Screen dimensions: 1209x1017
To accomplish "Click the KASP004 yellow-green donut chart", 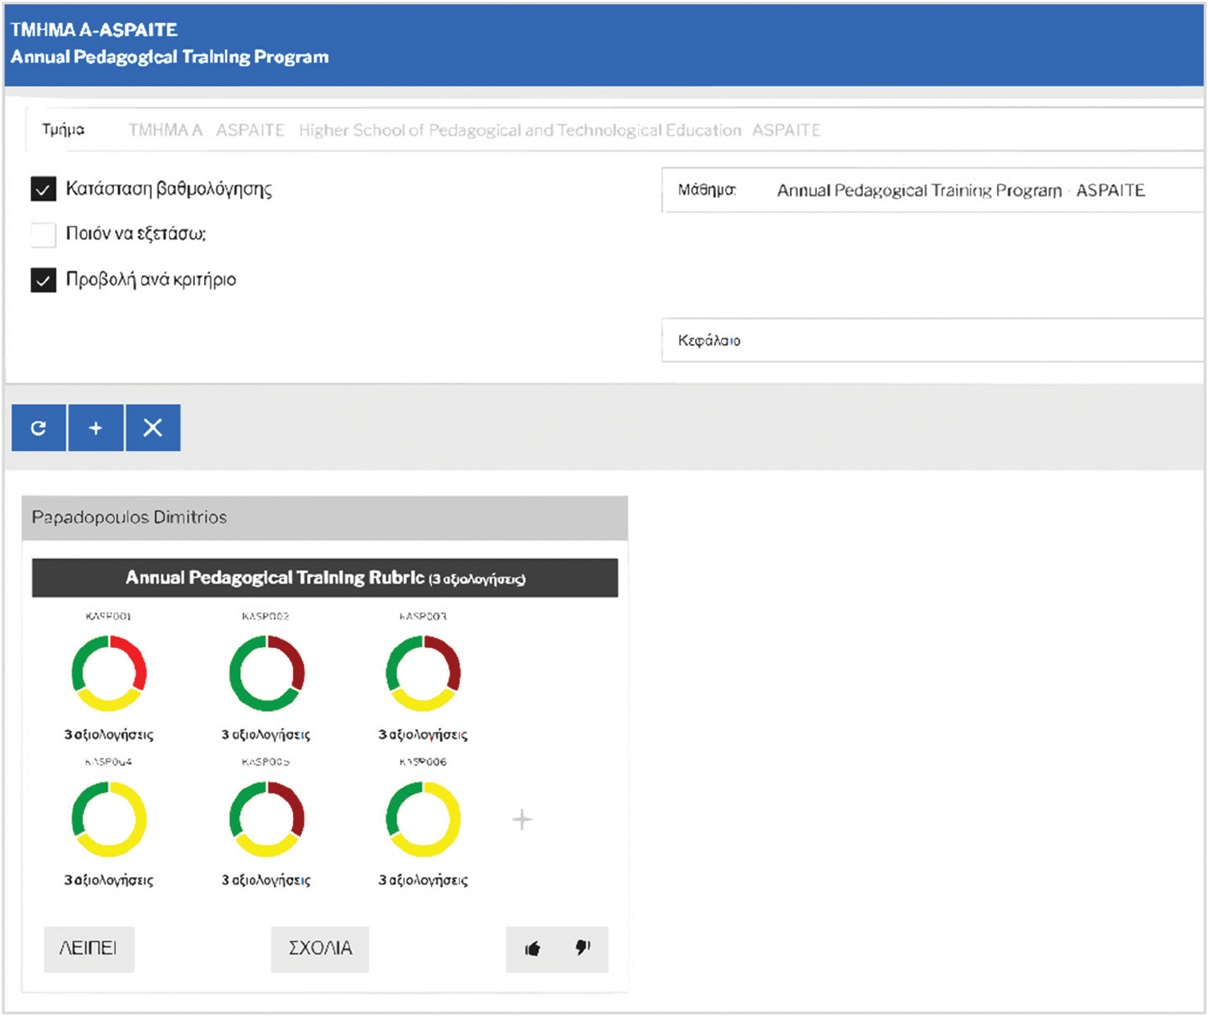I will click(108, 819).
